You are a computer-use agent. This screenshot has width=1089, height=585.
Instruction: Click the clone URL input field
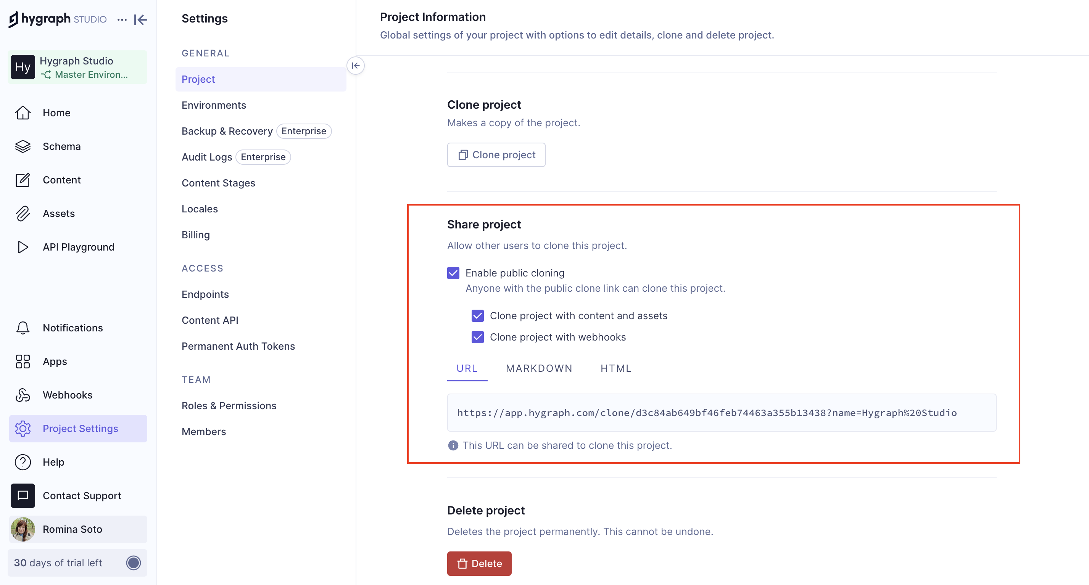[x=722, y=412]
